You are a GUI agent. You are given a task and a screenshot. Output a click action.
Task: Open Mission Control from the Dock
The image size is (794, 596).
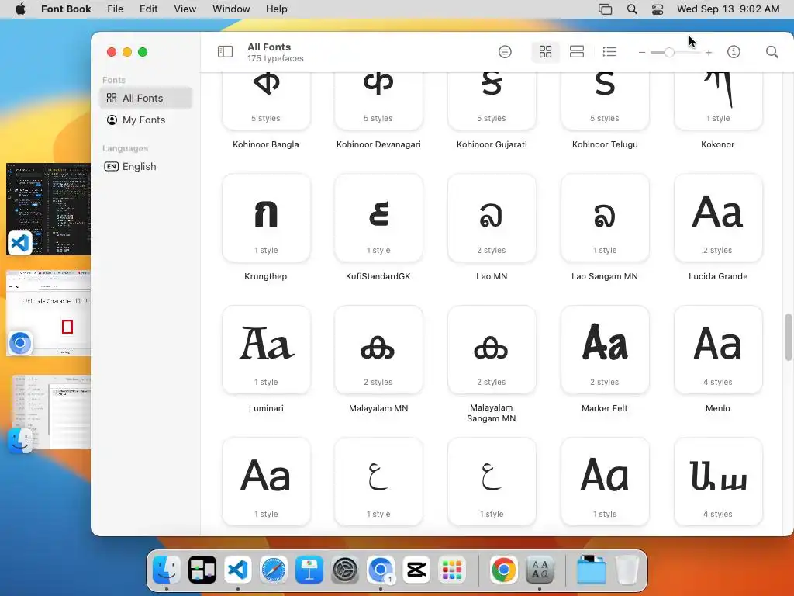[x=202, y=570]
